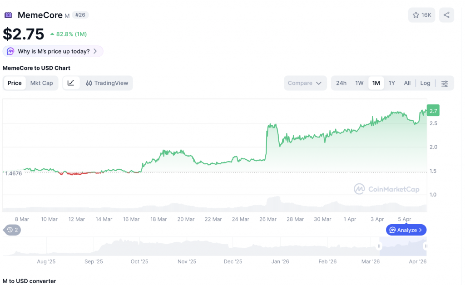
Task: Click the history events badge showing 2
Action: (x=12, y=230)
